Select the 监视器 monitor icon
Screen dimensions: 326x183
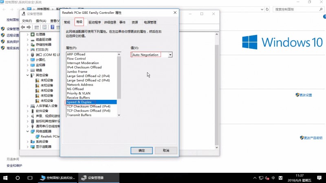coord(33,65)
